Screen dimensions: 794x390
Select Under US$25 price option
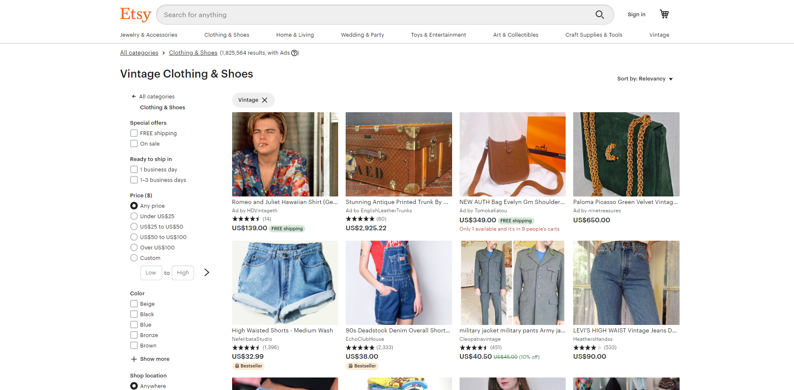pos(134,216)
